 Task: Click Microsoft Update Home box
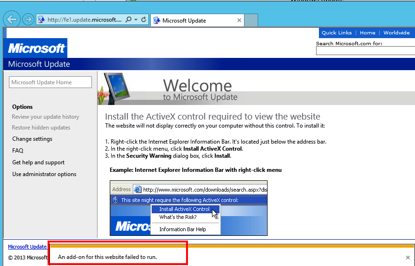click(x=50, y=82)
